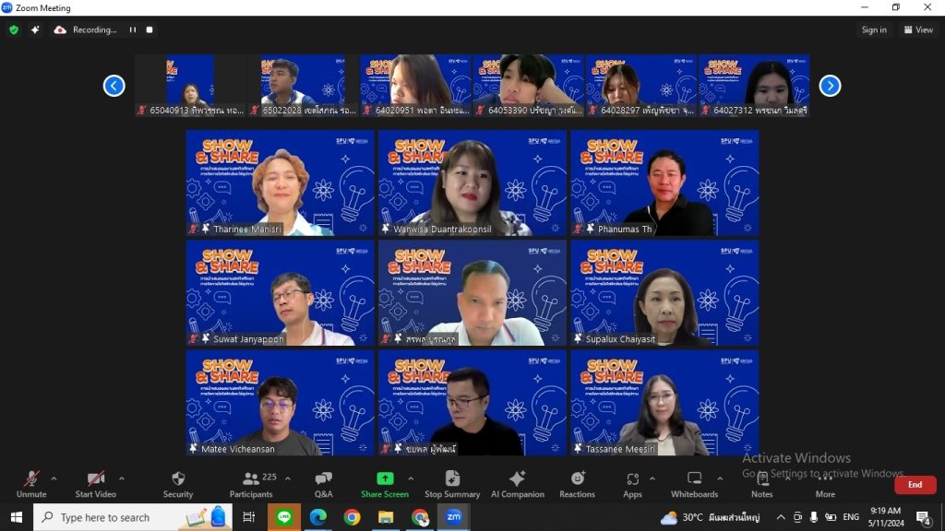This screenshot has width=945, height=531.
Task: Select Supalux Chaiyasit video tile
Action: [x=664, y=292]
